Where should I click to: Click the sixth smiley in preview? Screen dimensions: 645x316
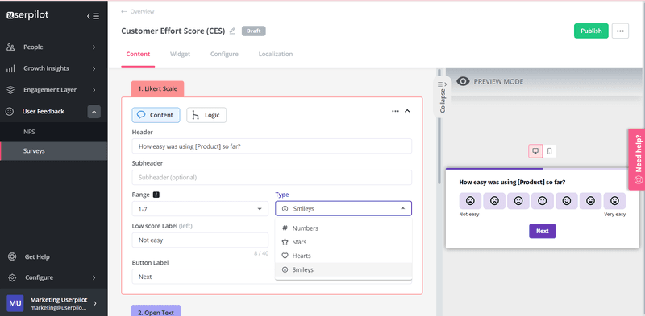pos(590,201)
